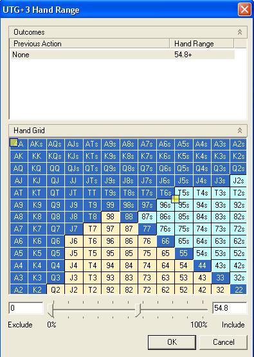Select the 76 offsuit cell
The height and width of the screenshot is (357, 254).
tap(147, 241)
